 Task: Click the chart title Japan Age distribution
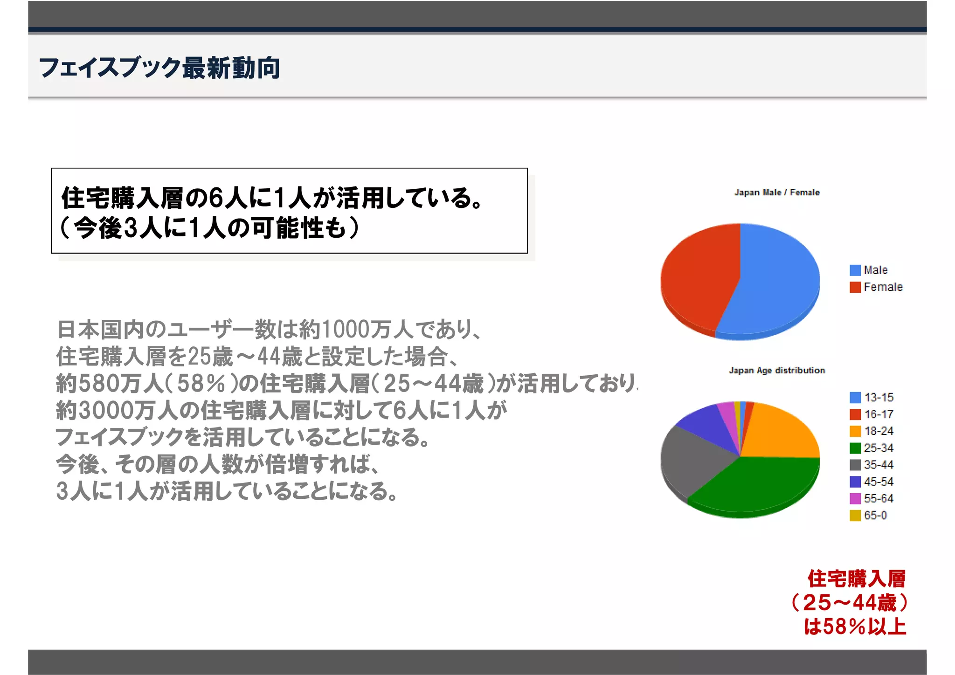tap(777, 371)
